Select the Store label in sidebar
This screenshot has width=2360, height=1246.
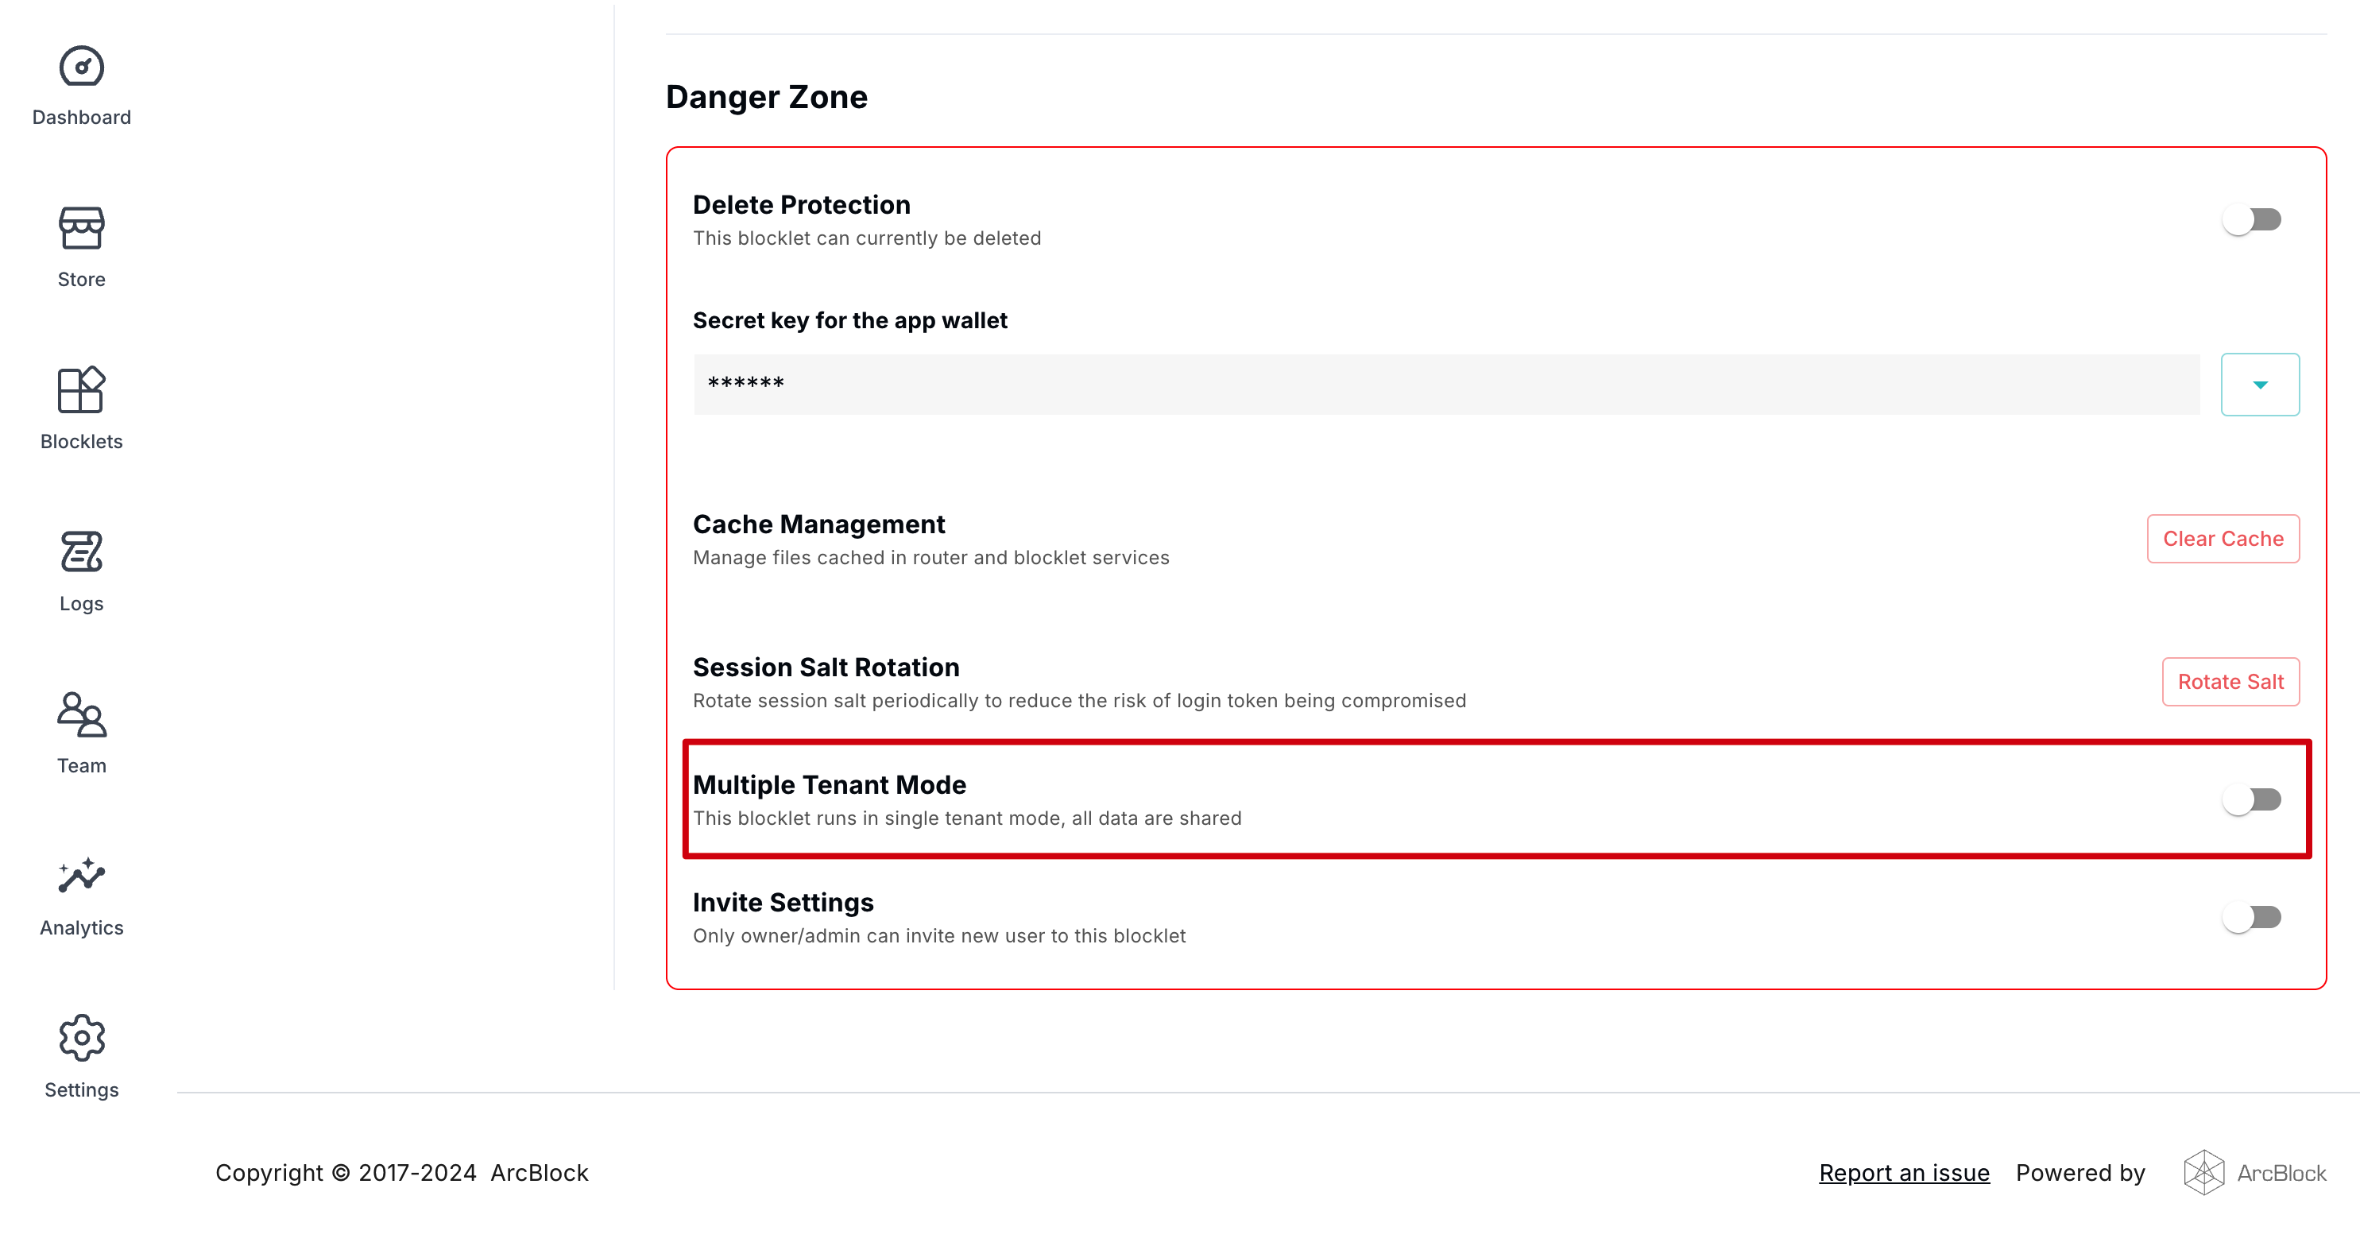[82, 280]
